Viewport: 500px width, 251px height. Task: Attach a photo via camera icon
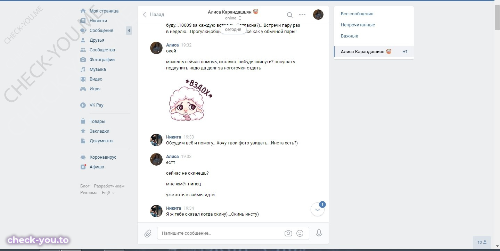pos(288,233)
